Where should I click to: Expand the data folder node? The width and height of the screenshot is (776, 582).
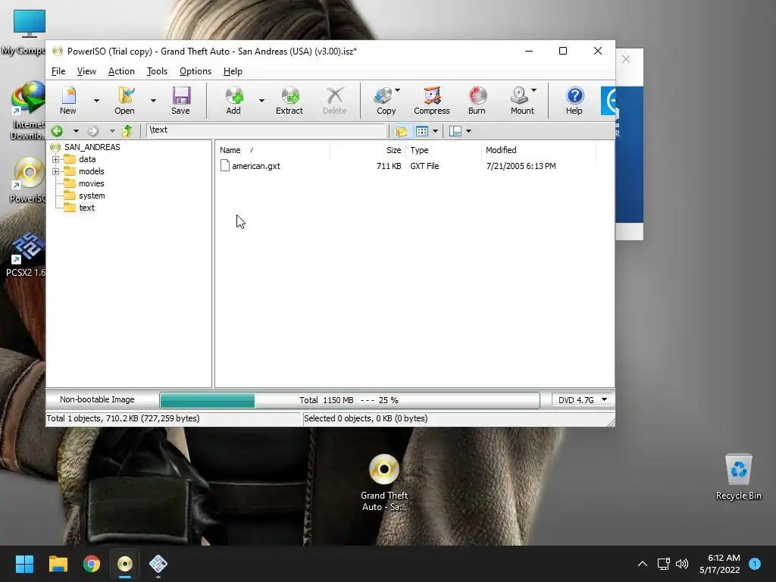(x=55, y=159)
